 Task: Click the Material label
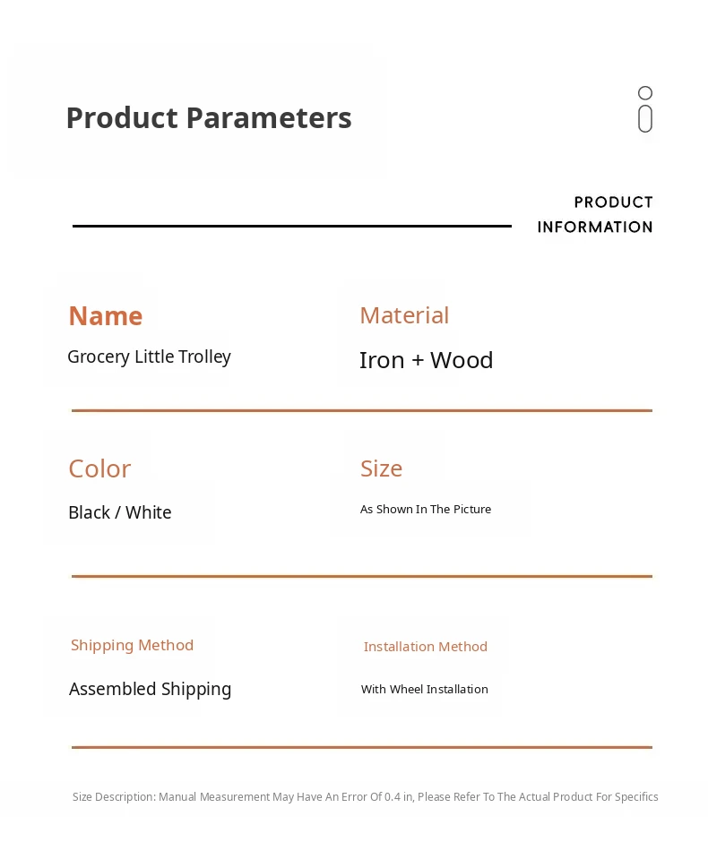(404, 315)
